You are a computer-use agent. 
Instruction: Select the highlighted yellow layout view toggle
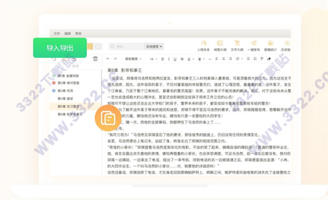point(89,46)
